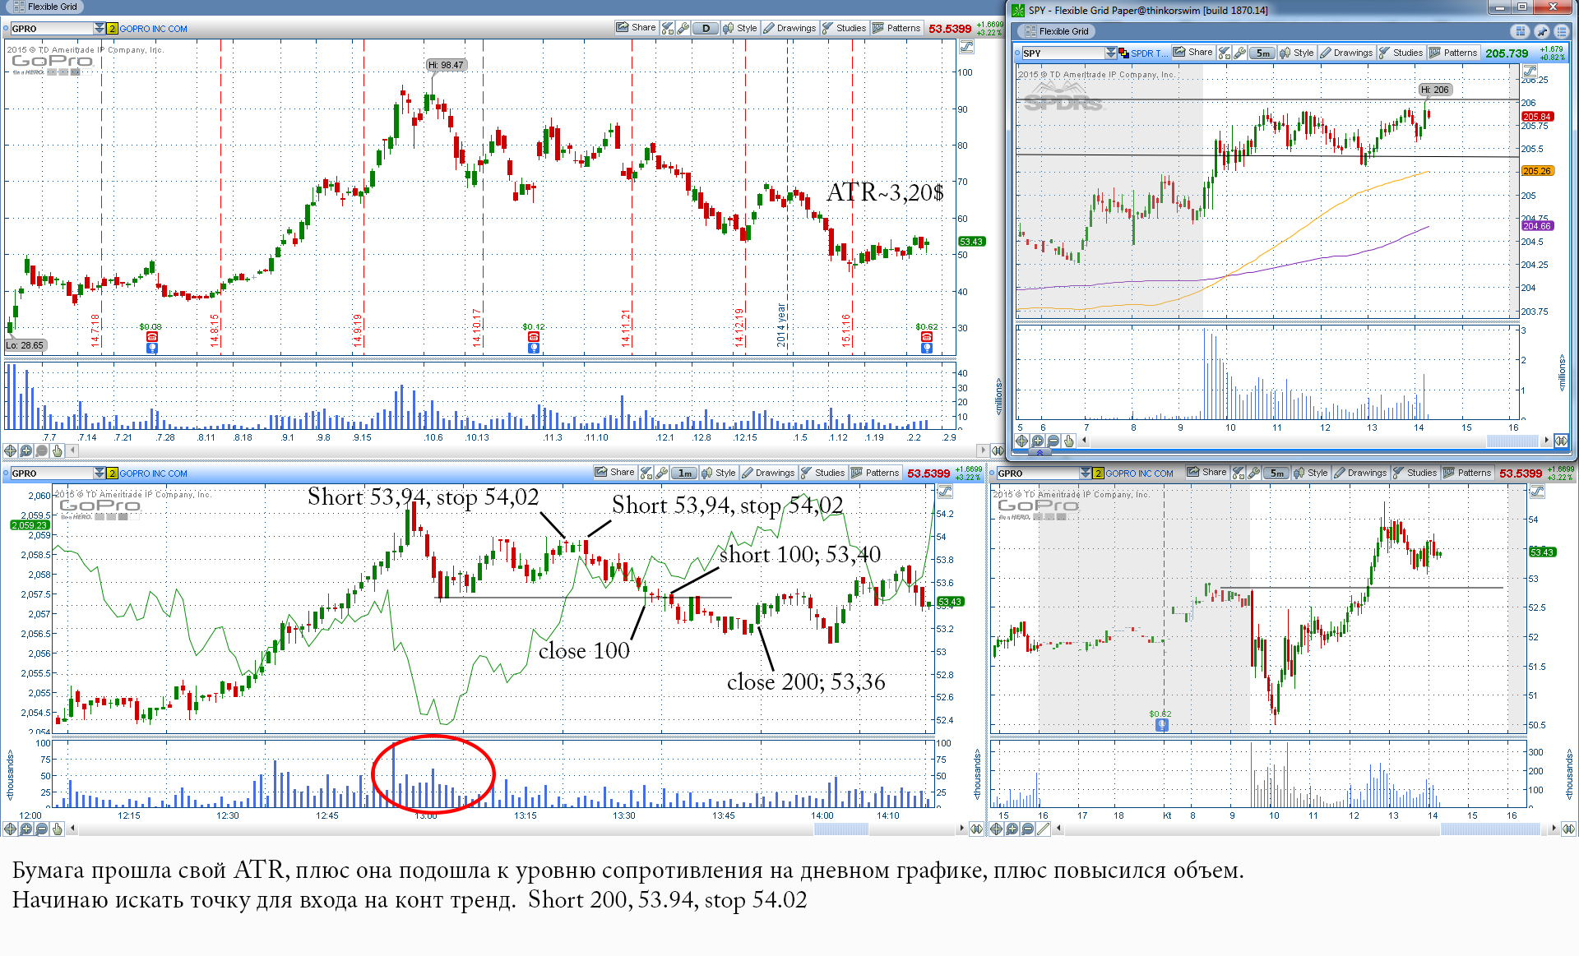Image resolution: width=1579 pixels, height=956 pixels.
Task: Select crosshair pan tool below daily chart
Action: tap(10, 450)
